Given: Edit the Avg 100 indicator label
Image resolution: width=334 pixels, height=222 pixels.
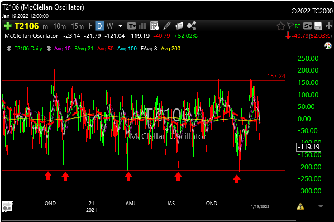Looking at the screenshot, I should (x=127, y=49).
